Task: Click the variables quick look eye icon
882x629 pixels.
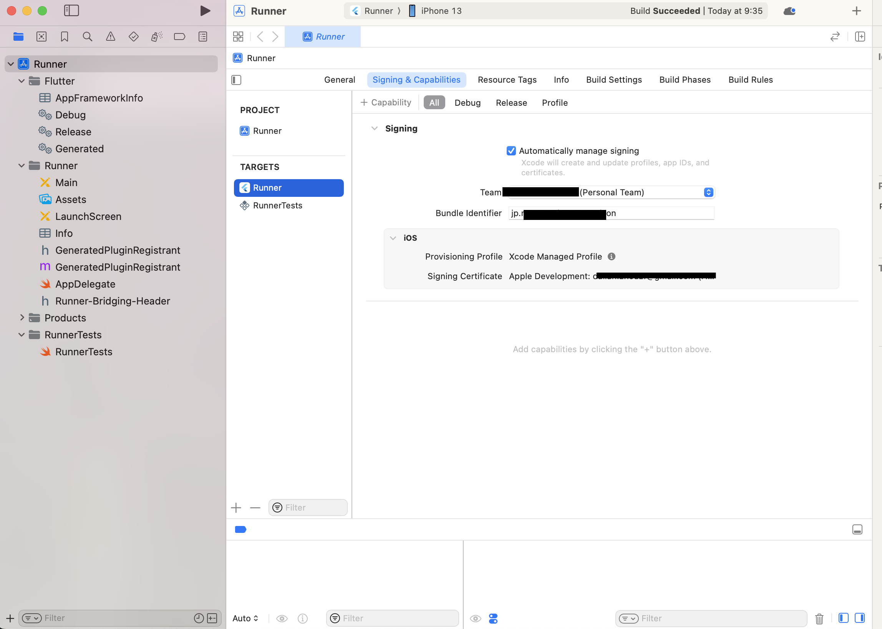Action: pos(282,618)
